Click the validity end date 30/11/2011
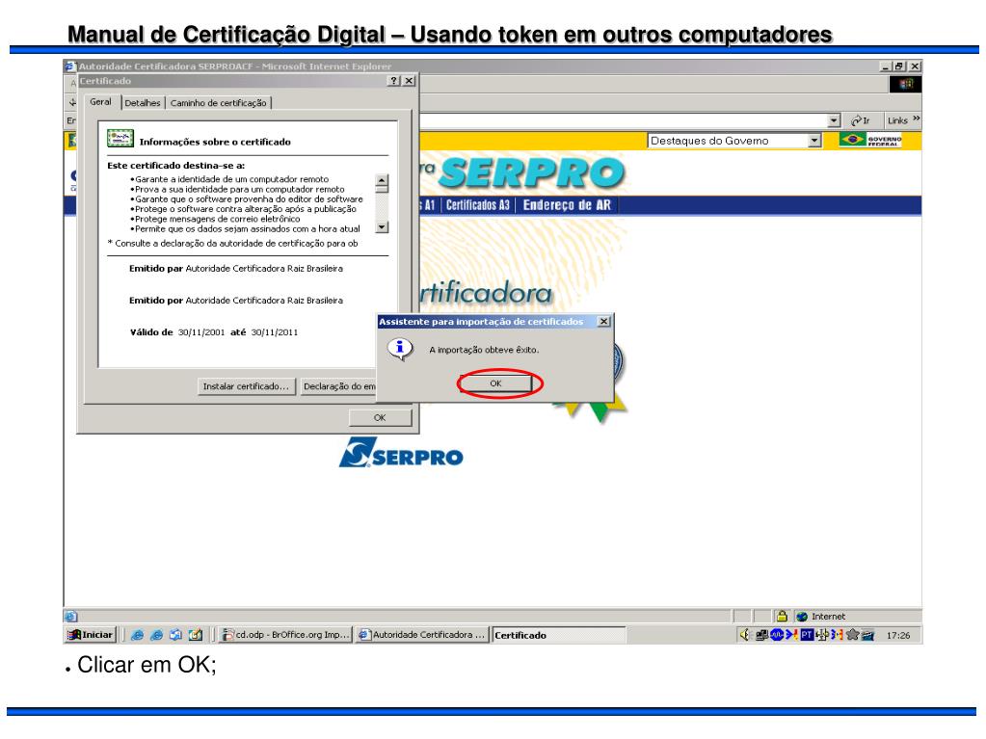 tap(274, 332)
